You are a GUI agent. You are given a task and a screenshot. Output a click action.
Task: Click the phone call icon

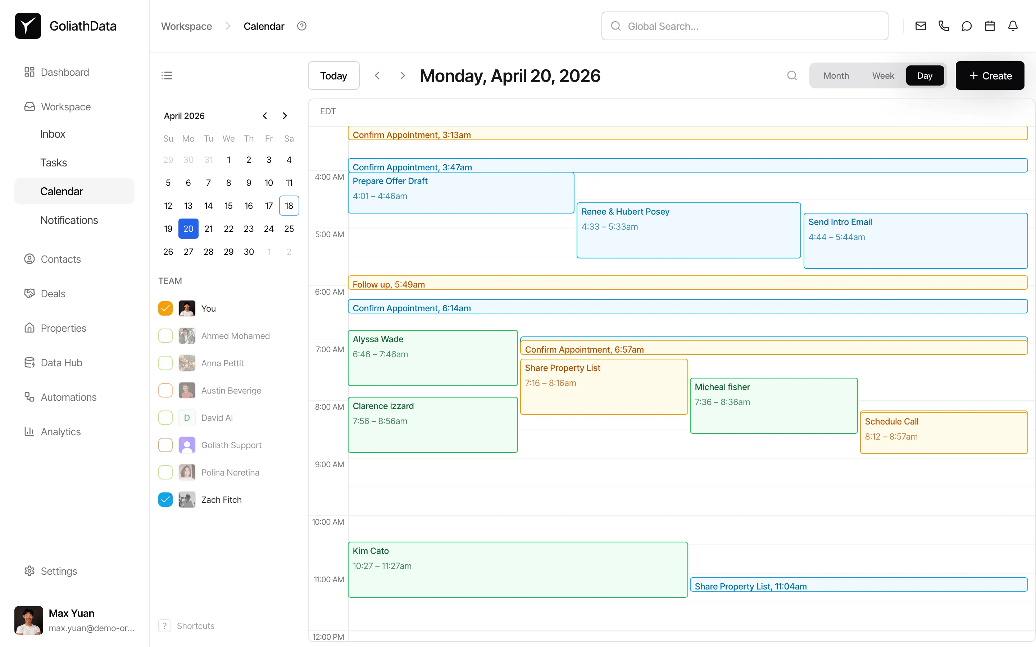coord(944,26)
